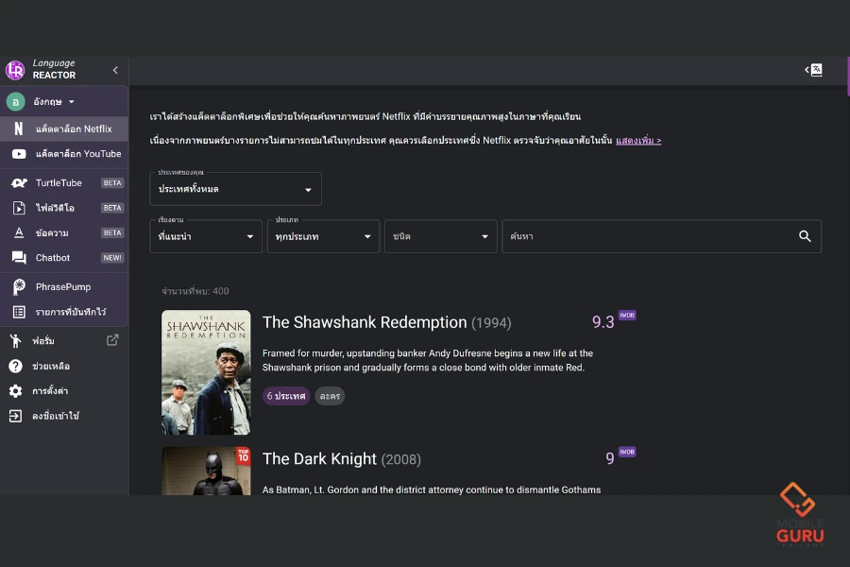Click the YouTube play icon in sidebar
Viewport: 850px width, 567px height.
pos(19,154)
